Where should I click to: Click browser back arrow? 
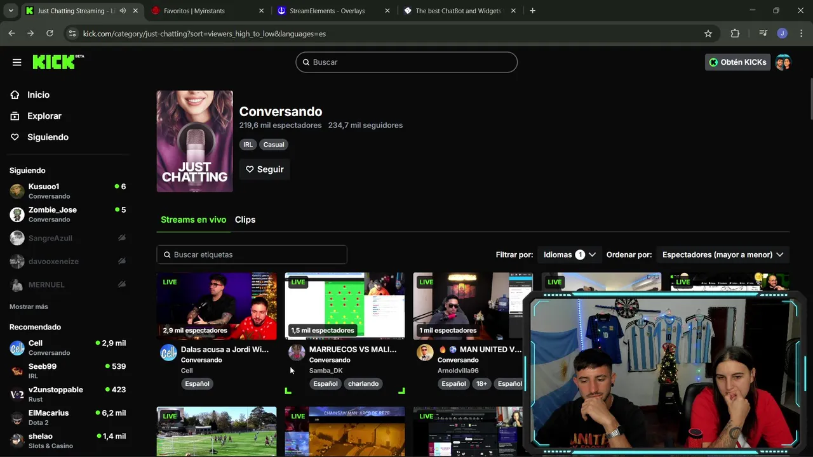tap(11, 33)
